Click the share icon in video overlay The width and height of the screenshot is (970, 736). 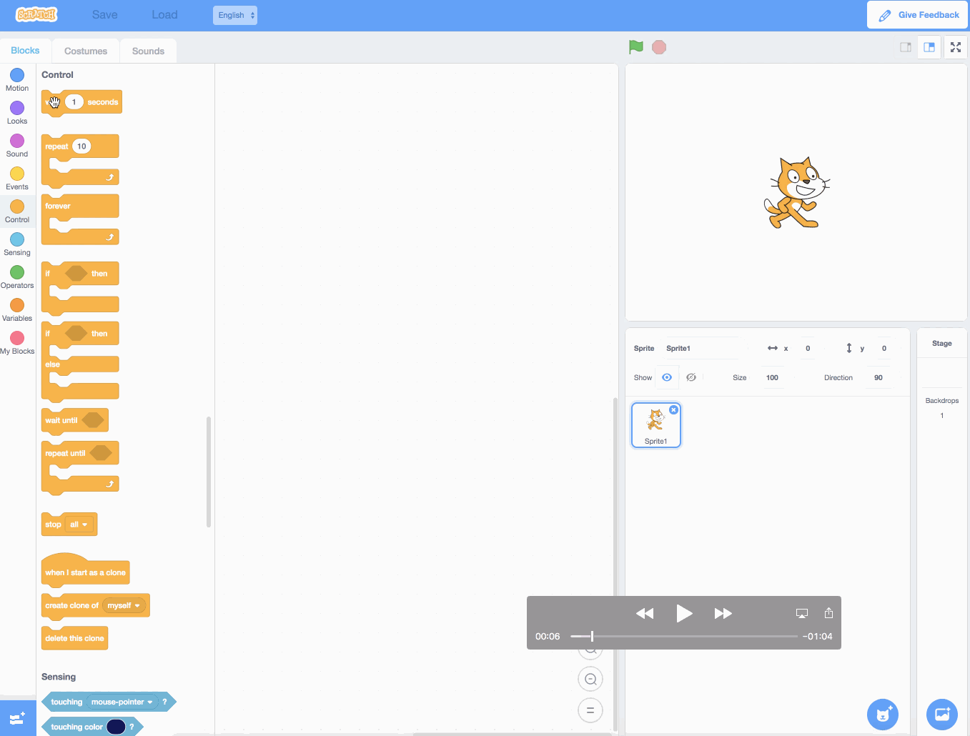coord(828,613)
